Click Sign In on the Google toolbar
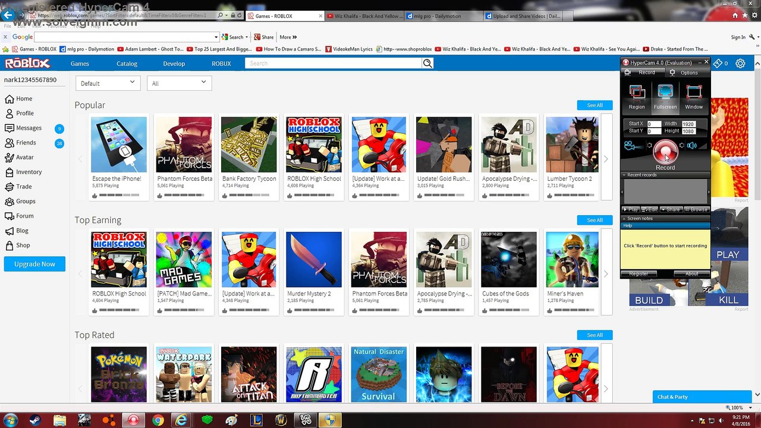Viewport: 761px width, 428px height. (x=738, y=37)
